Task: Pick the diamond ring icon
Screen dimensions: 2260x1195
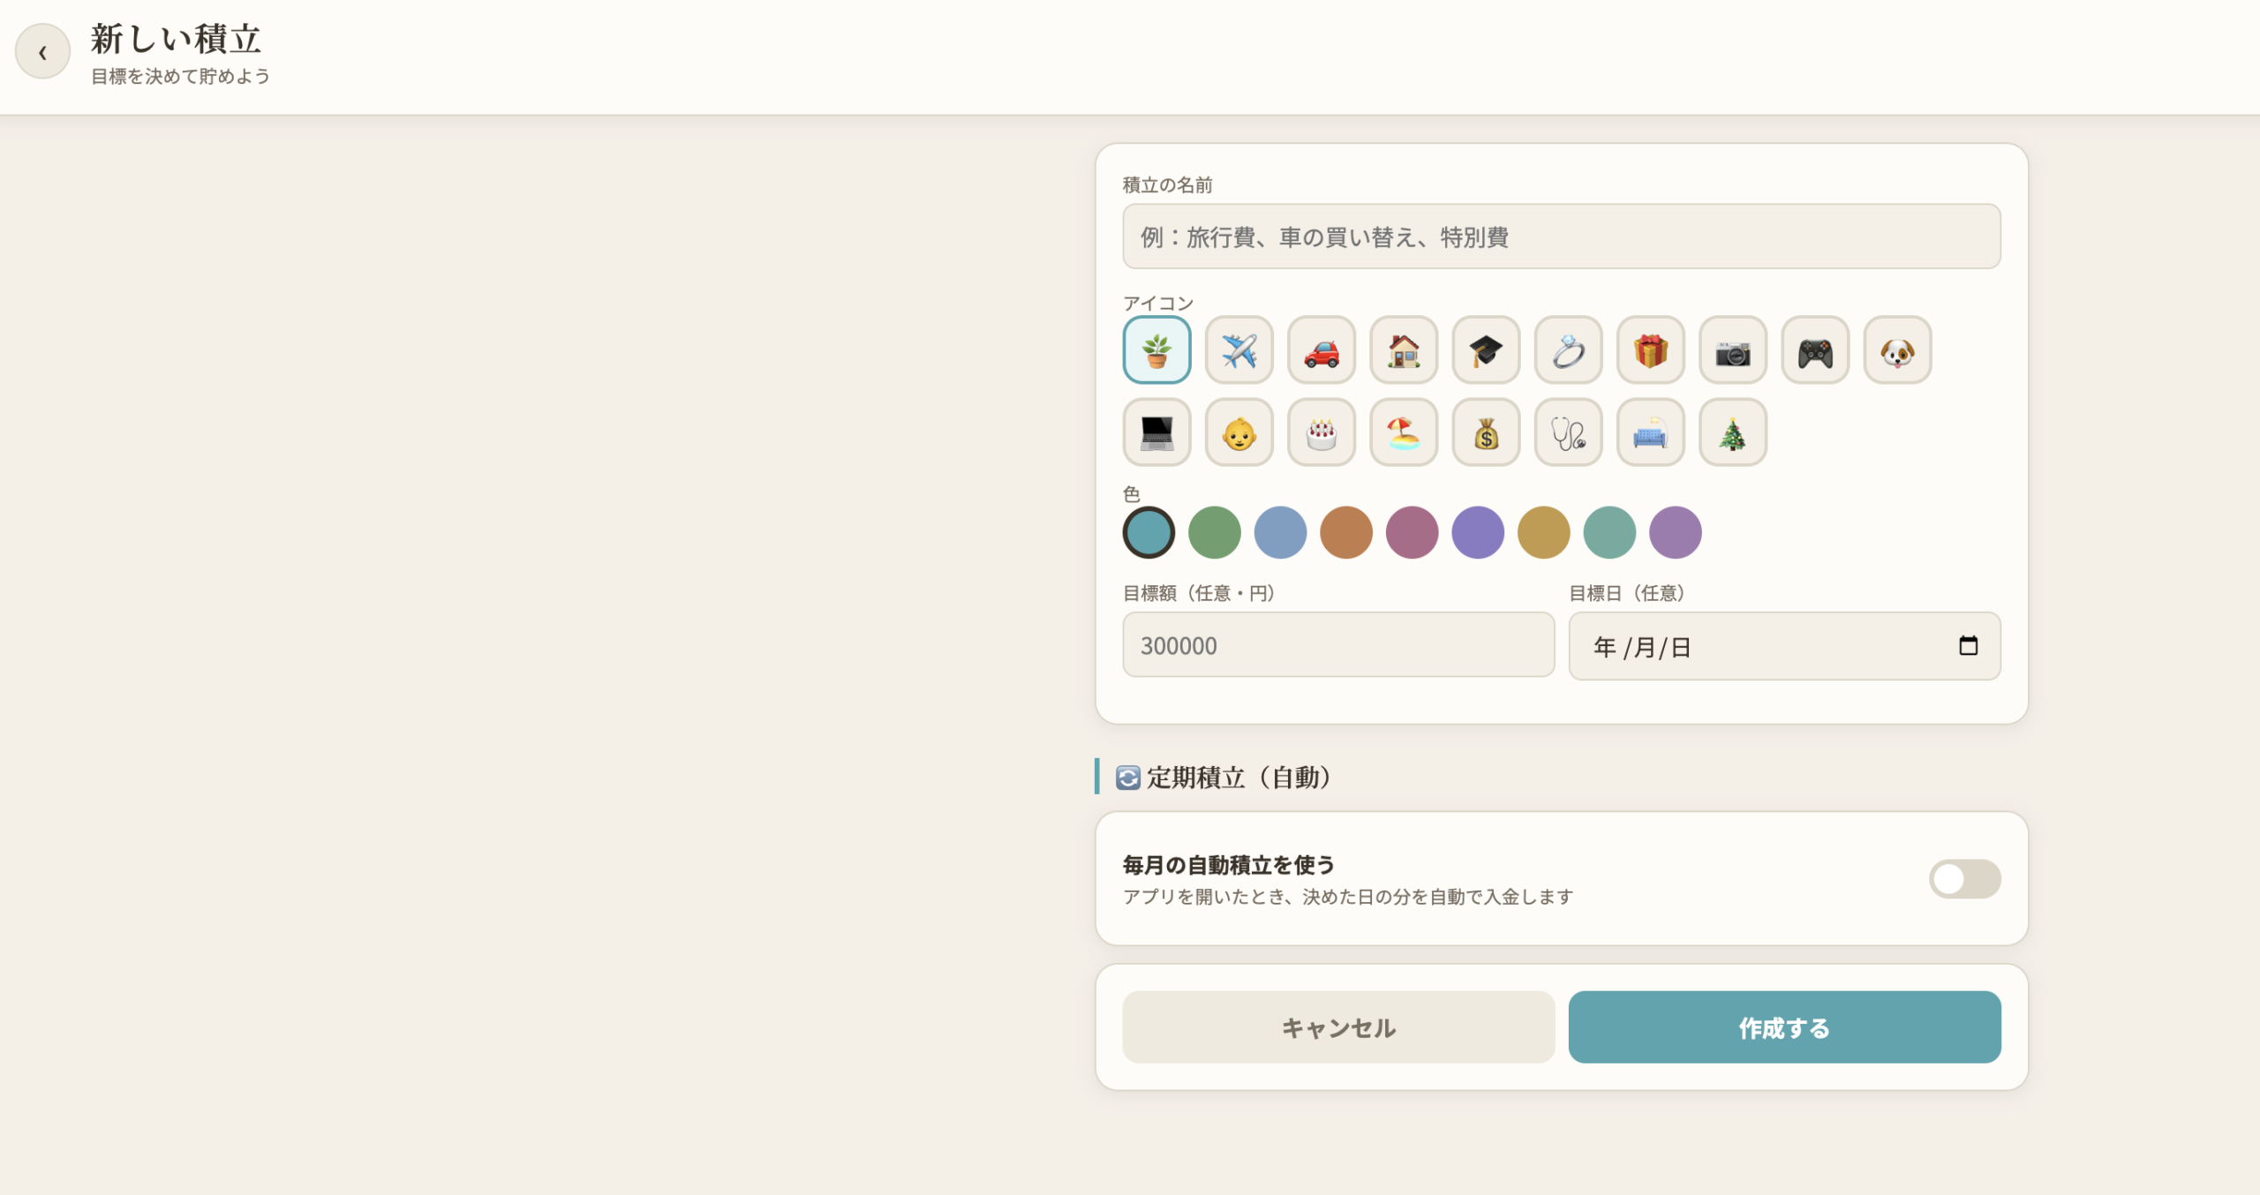Action: (x=1568, y=350)
